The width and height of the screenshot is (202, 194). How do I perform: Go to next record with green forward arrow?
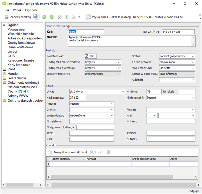tap(52, 17)
